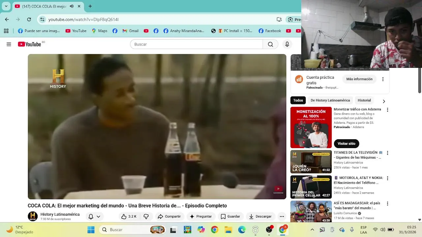The height and width of the screenshot is (237, 422).
Task: Open the Gmail bookmark
Action: [x=130, y=31]
